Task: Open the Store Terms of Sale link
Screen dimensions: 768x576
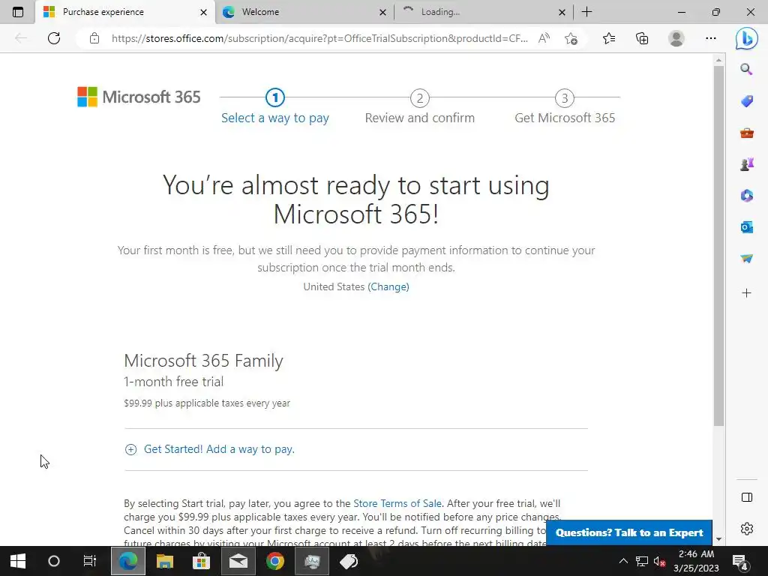Action: coord(397,503)
